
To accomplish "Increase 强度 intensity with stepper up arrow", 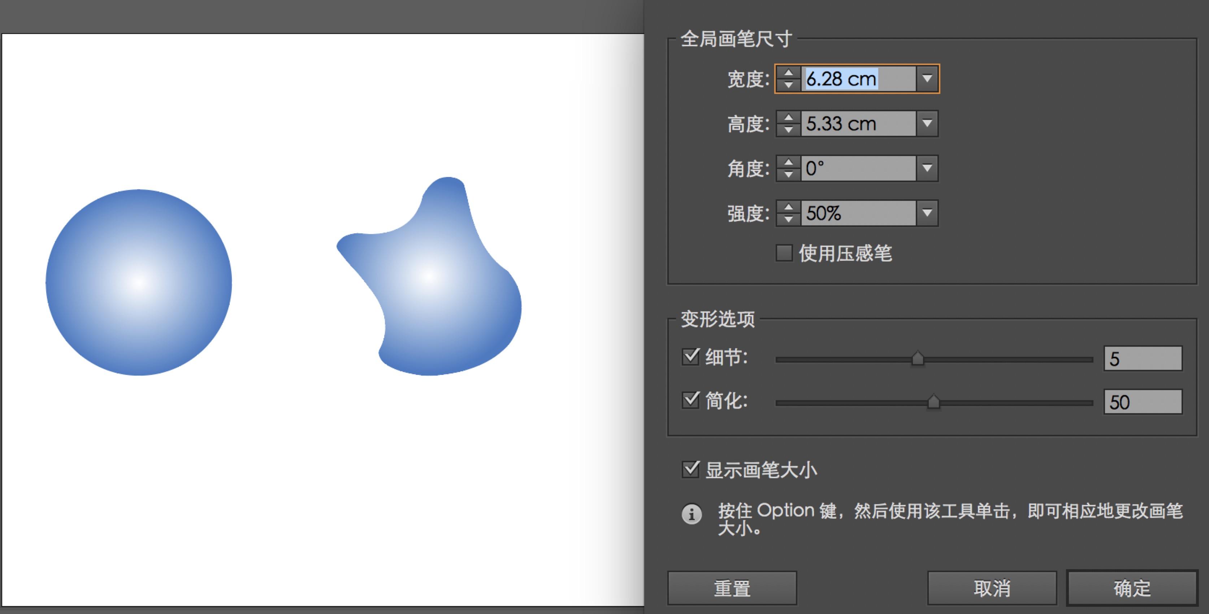I will click(x=788, y=207).
